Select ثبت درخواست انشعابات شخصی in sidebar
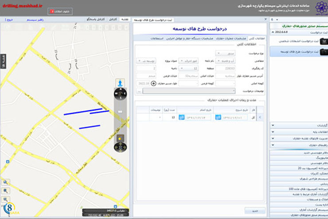Image resolution: width=328 pixels, height=219 pixels. tap(298, 41)
